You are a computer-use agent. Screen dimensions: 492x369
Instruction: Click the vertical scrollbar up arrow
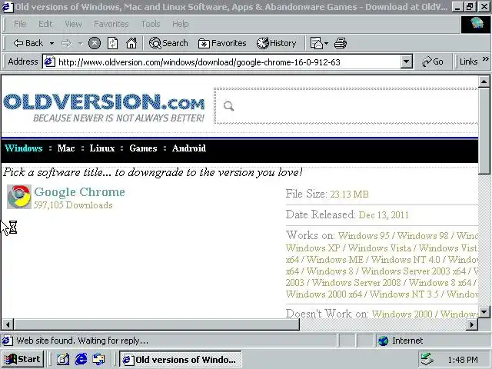pyautogui.click(x=484, y=82)
